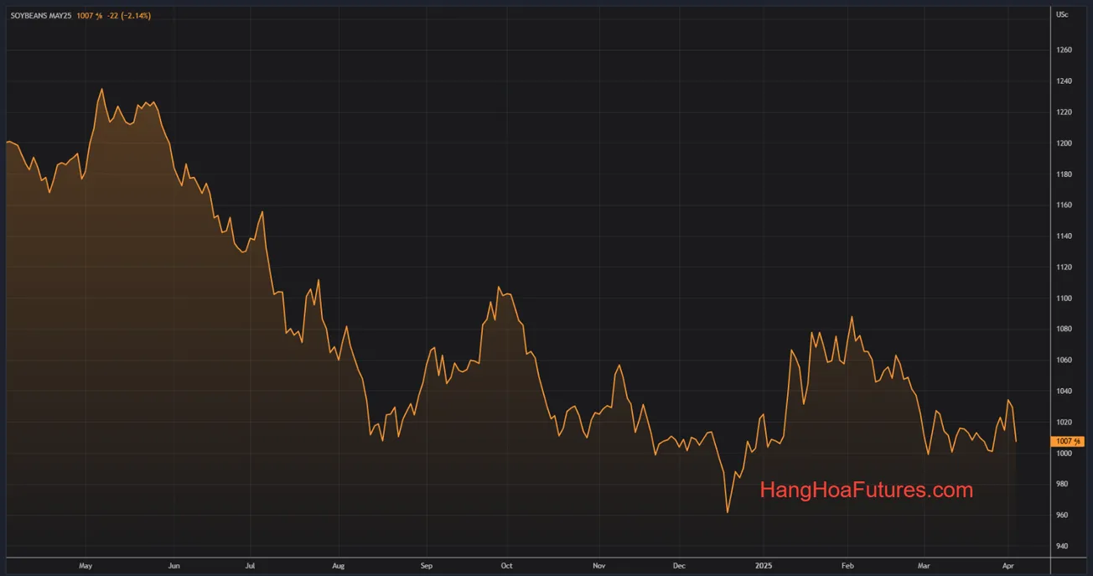Select the May marker on the time axis

[85, 566]
